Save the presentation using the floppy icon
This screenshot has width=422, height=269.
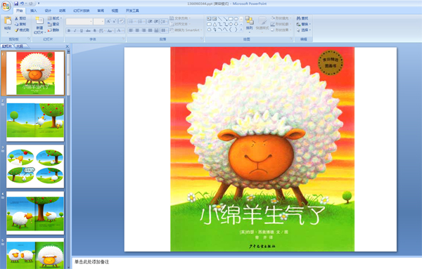point(16,4)
